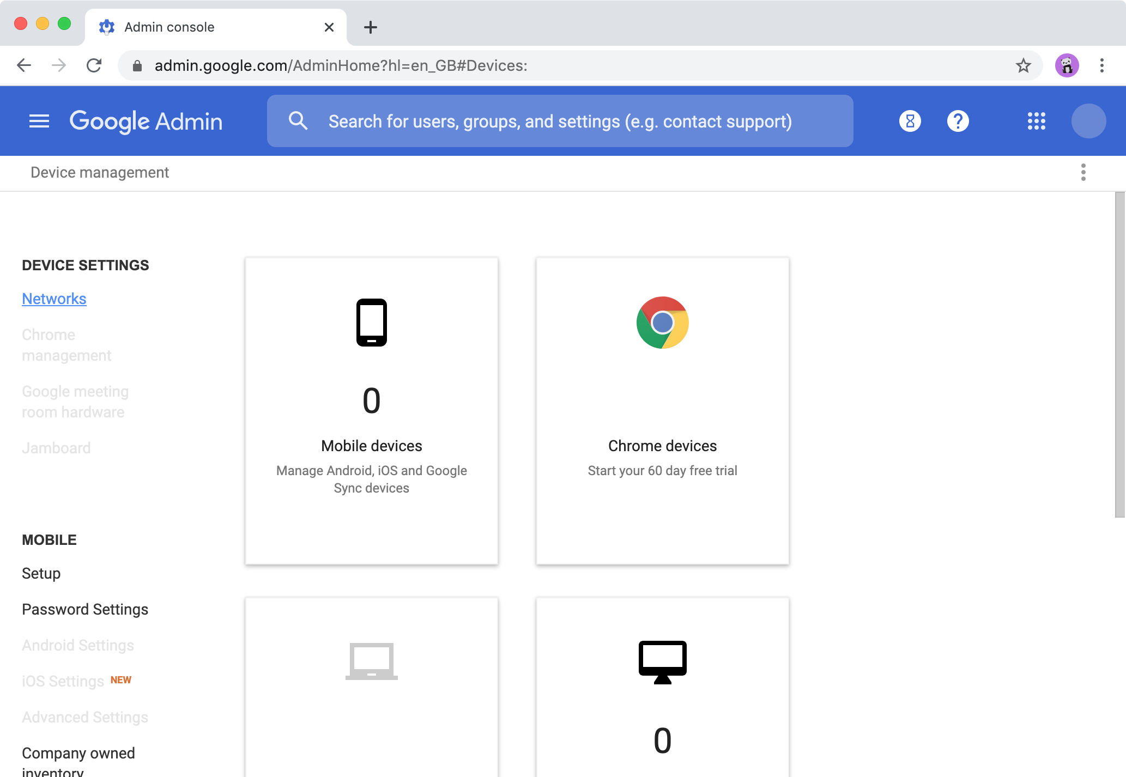Viewport: 1126px width, 777px height.
Task: Open a new browser tab
Action: 371,27
